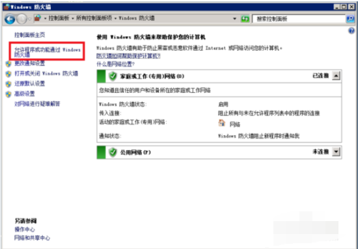The height and width of the screenshot is (249, 358).
Task: Click the shield icon beside 更改通知设置
Action: tap(8, 64)
